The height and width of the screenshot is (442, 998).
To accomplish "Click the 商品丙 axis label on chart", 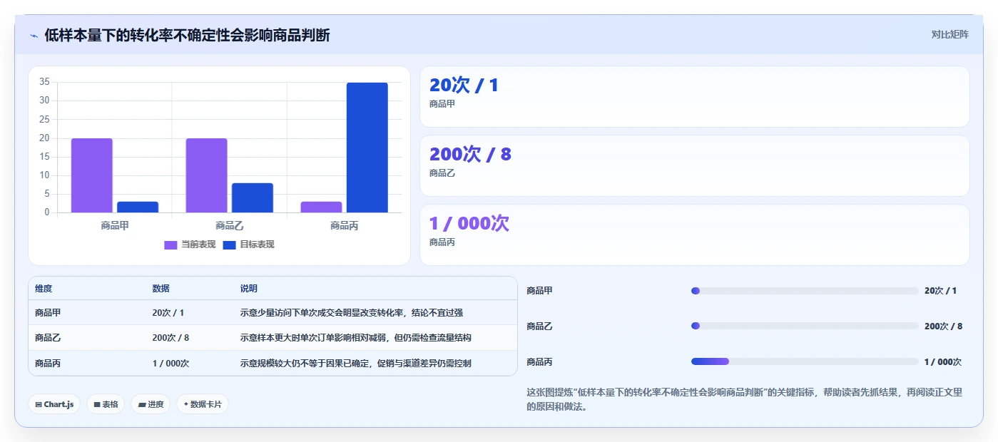I will point(345,226).
